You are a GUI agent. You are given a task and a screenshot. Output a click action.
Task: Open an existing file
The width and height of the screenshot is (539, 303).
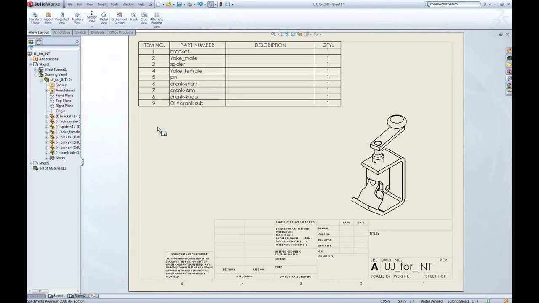[x=168, y=4]
